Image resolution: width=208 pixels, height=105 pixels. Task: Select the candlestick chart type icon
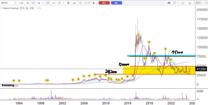(48, 3)
